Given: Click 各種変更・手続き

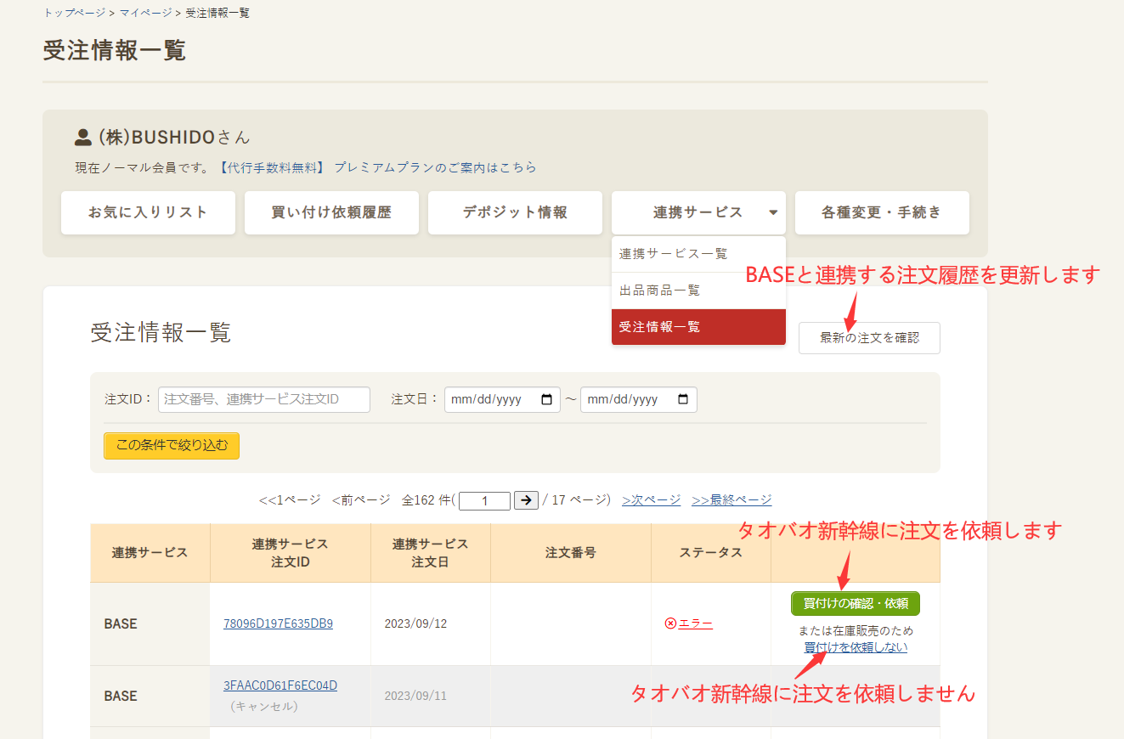Looking at the screenshot, I should (x=882, y=213).
